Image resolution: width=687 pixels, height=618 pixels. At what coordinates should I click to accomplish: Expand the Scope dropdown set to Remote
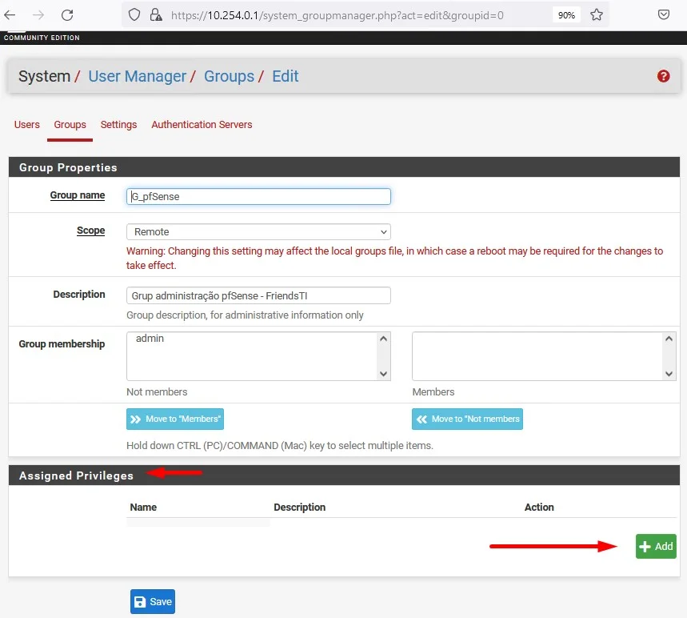tap(258, 231)
